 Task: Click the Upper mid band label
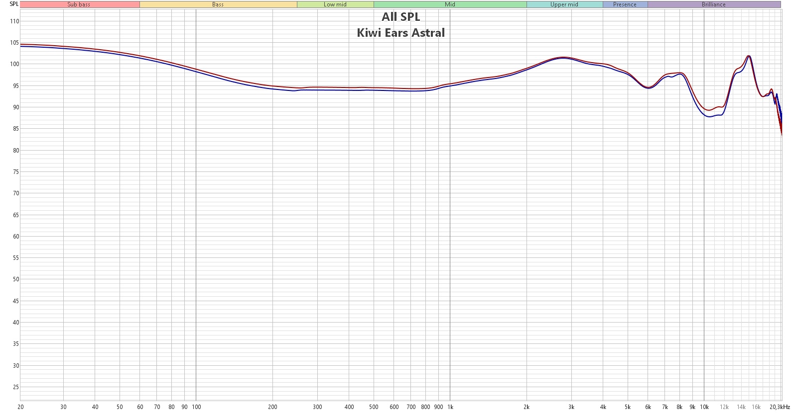click(564, 4)
